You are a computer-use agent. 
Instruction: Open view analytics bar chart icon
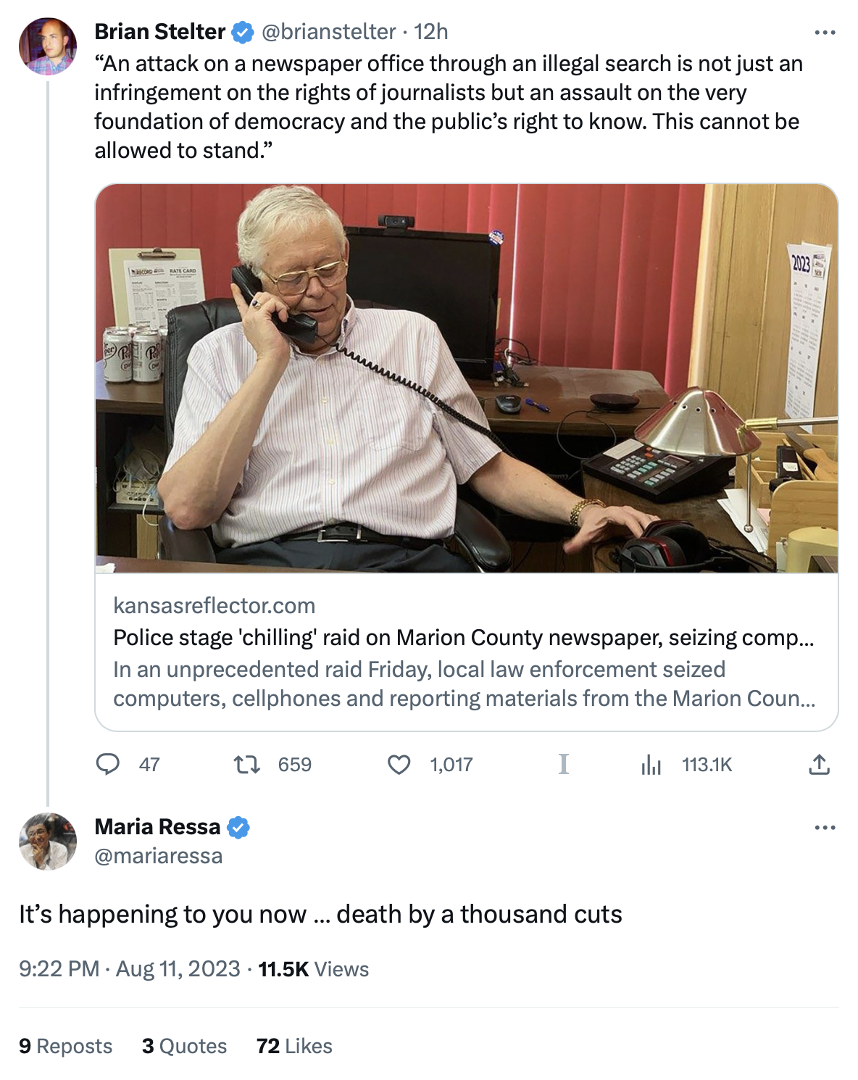651,764
